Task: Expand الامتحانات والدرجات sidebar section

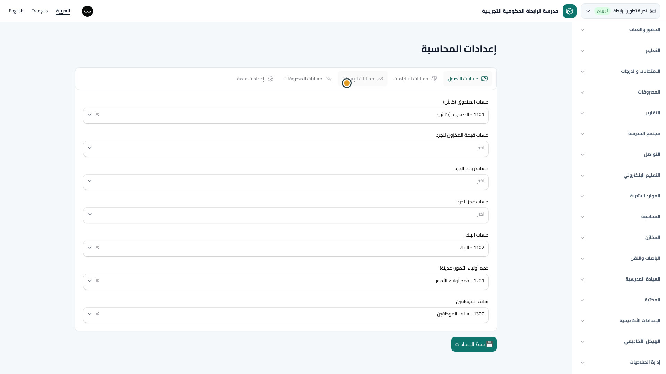Action: (620, 71)
